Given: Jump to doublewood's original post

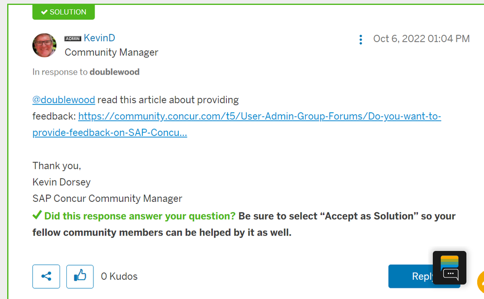Looking at the screenshot, I should point(114,72).
